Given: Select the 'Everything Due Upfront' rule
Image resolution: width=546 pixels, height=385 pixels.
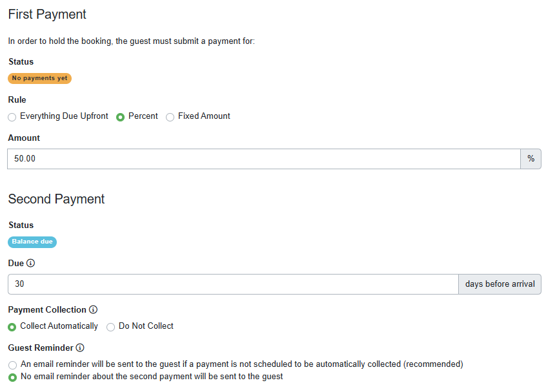Looking at the screenshot, I should point(10,116).
